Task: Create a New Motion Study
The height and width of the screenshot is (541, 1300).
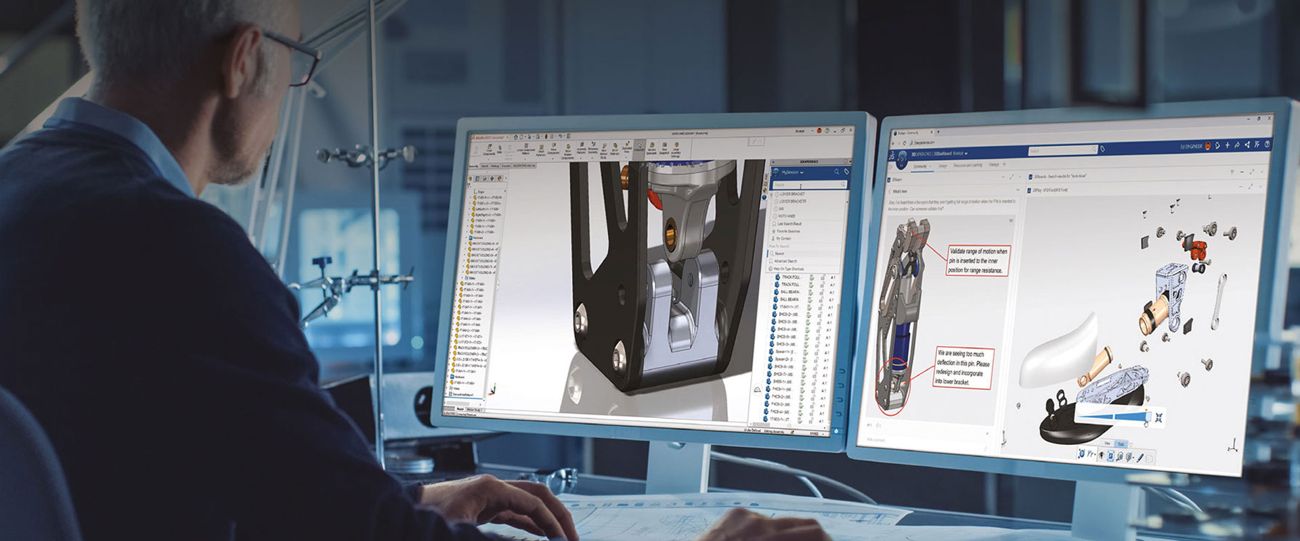Action: click(x=603, y=151)
